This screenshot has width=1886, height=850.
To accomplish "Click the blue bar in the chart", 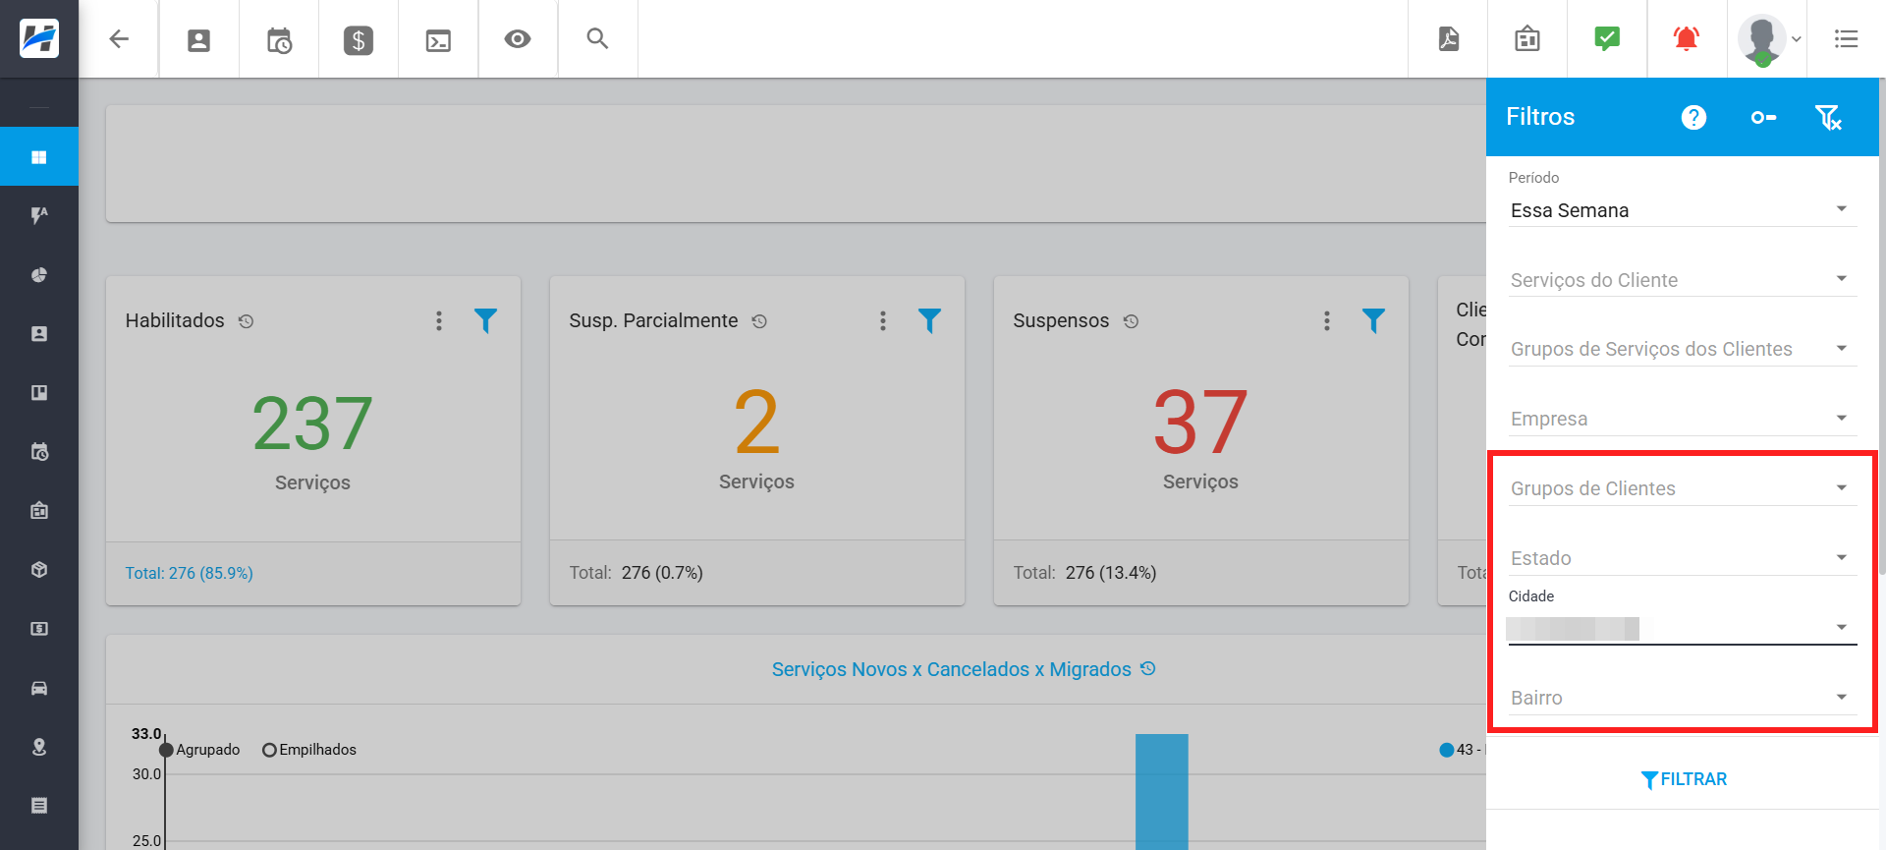I will point(1162,791).
